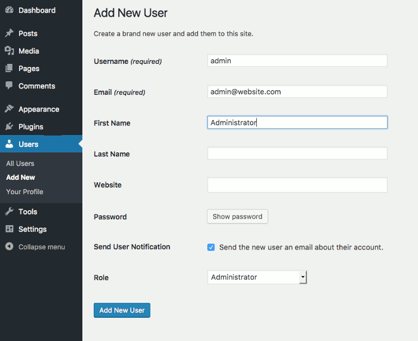This screenshot has width=418, height=341.
Task: Click the Role label
Action: 101,278
